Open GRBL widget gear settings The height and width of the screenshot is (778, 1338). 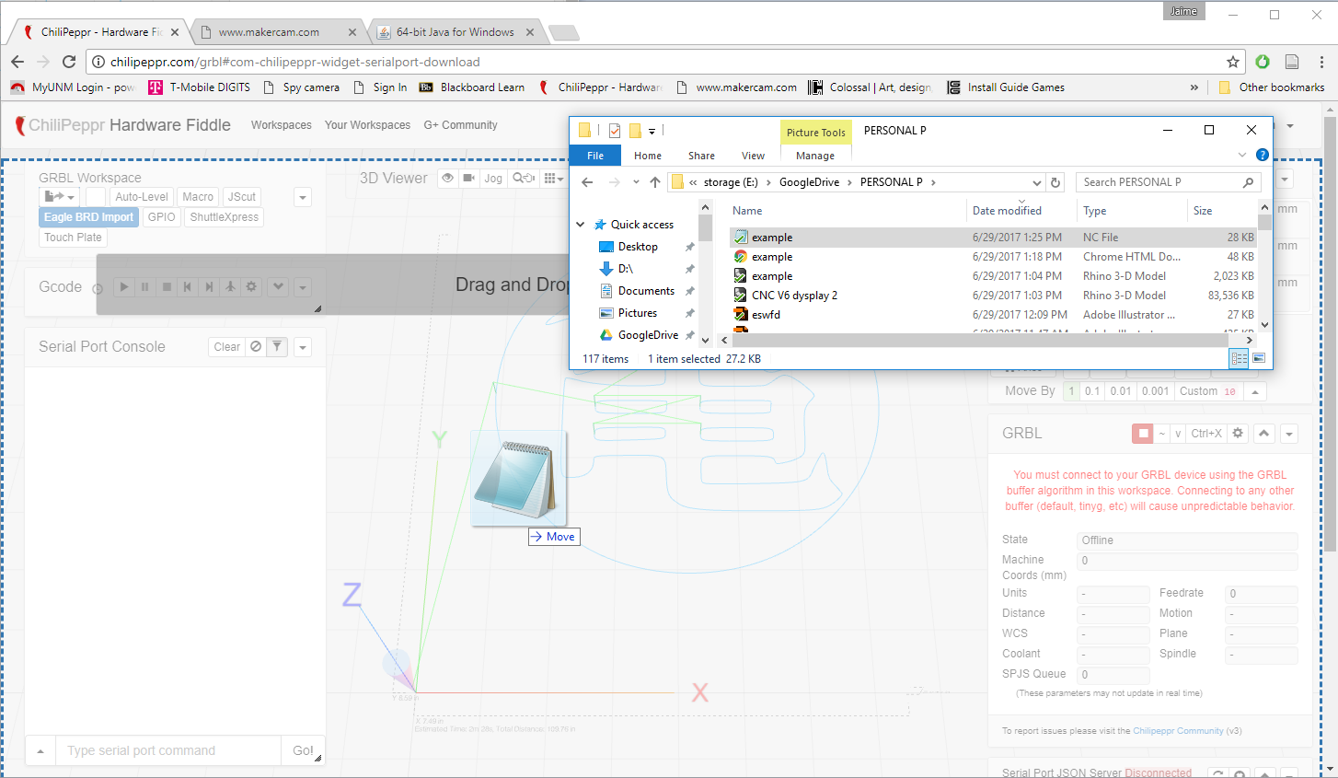coord(1238,434)
